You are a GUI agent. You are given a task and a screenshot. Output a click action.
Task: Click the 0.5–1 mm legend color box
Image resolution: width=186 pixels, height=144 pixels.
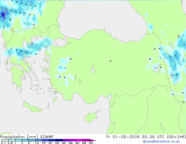tap(12, 140)
